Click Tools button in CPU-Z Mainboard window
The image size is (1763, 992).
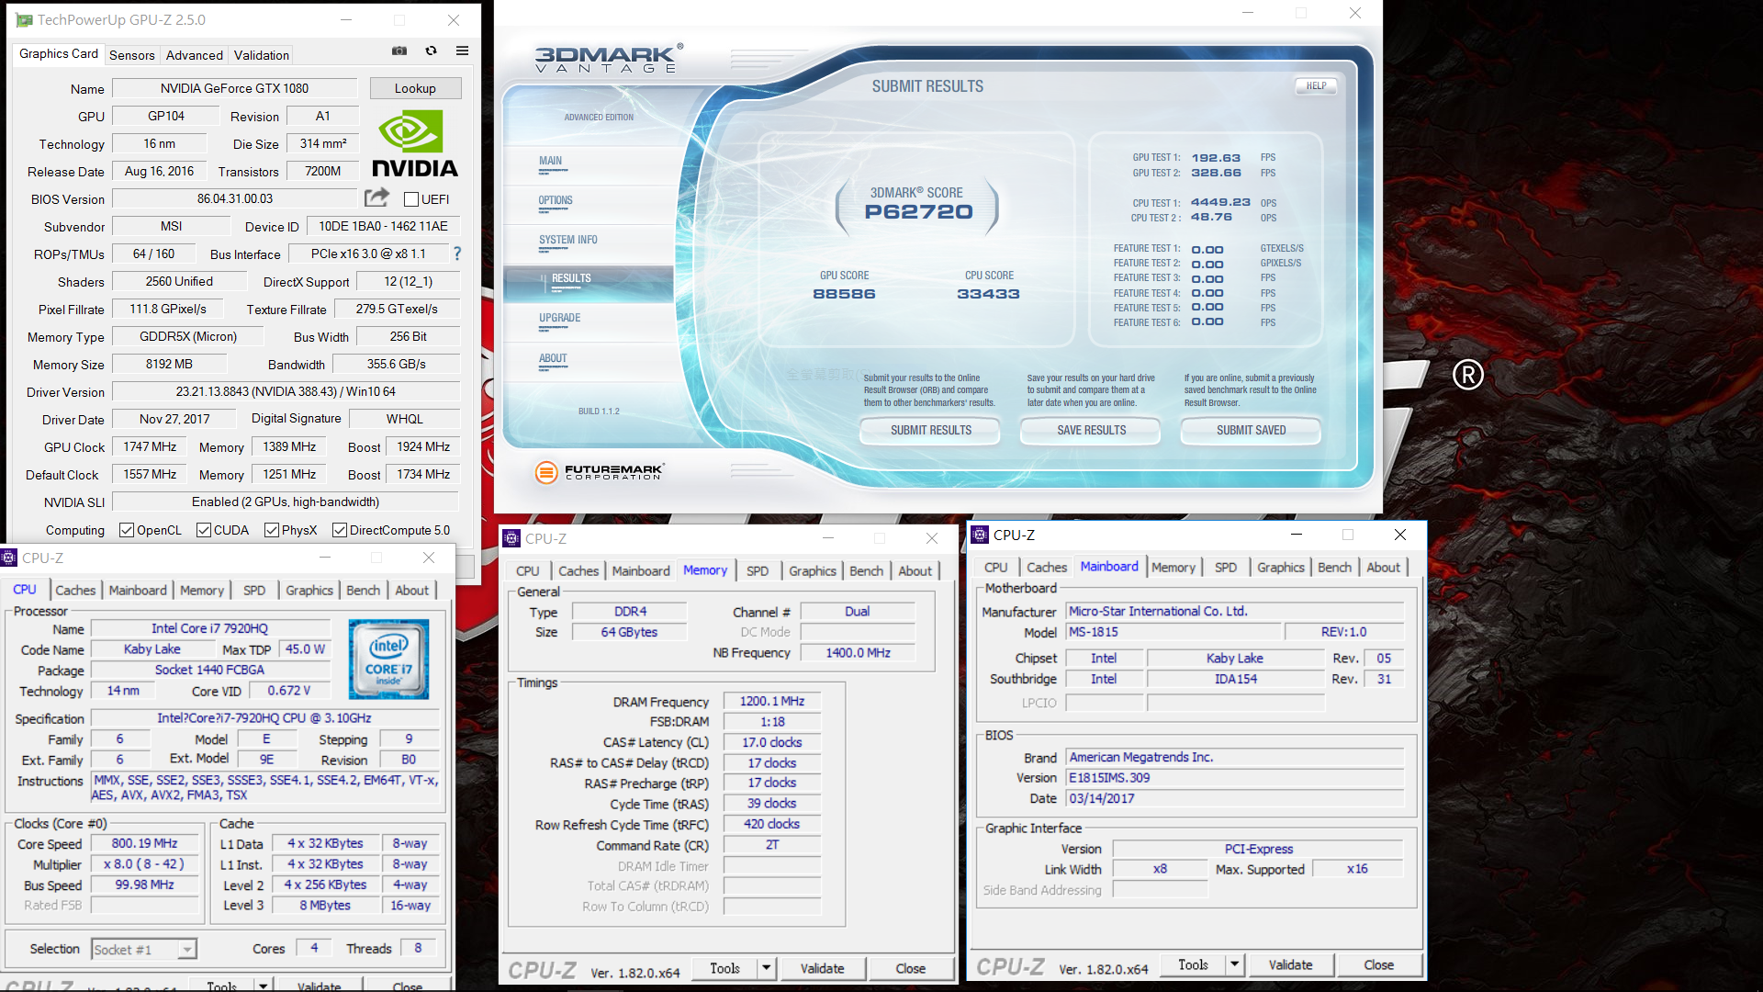[x=1193, y=964]
